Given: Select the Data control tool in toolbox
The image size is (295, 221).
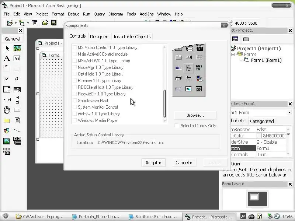Looking at the screenshot, I should (17, 141).
